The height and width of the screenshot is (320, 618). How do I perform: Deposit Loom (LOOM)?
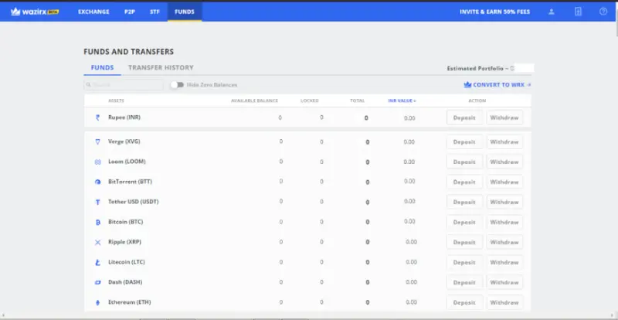(x=464, y=162)
